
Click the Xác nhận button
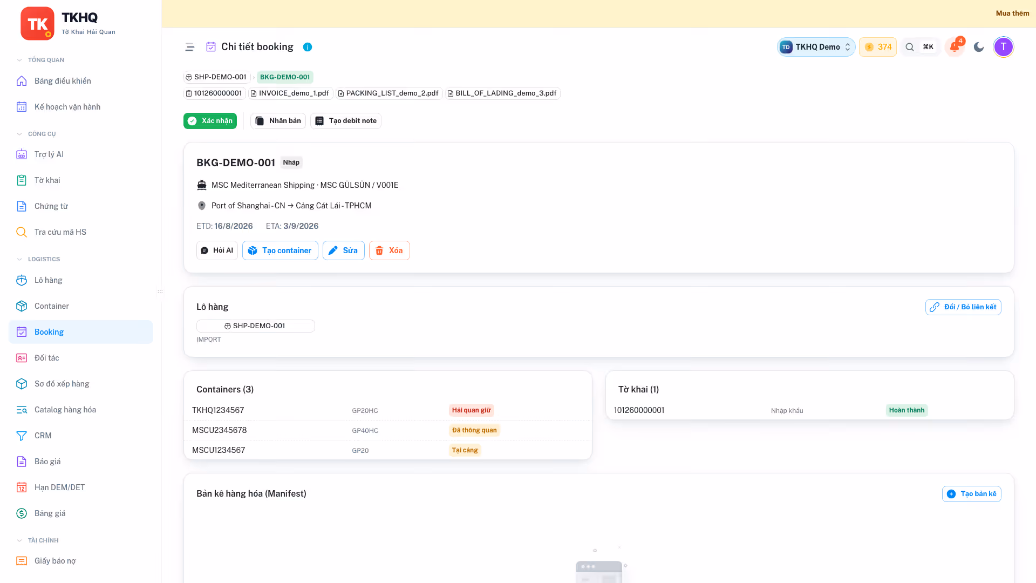[210, 121]
